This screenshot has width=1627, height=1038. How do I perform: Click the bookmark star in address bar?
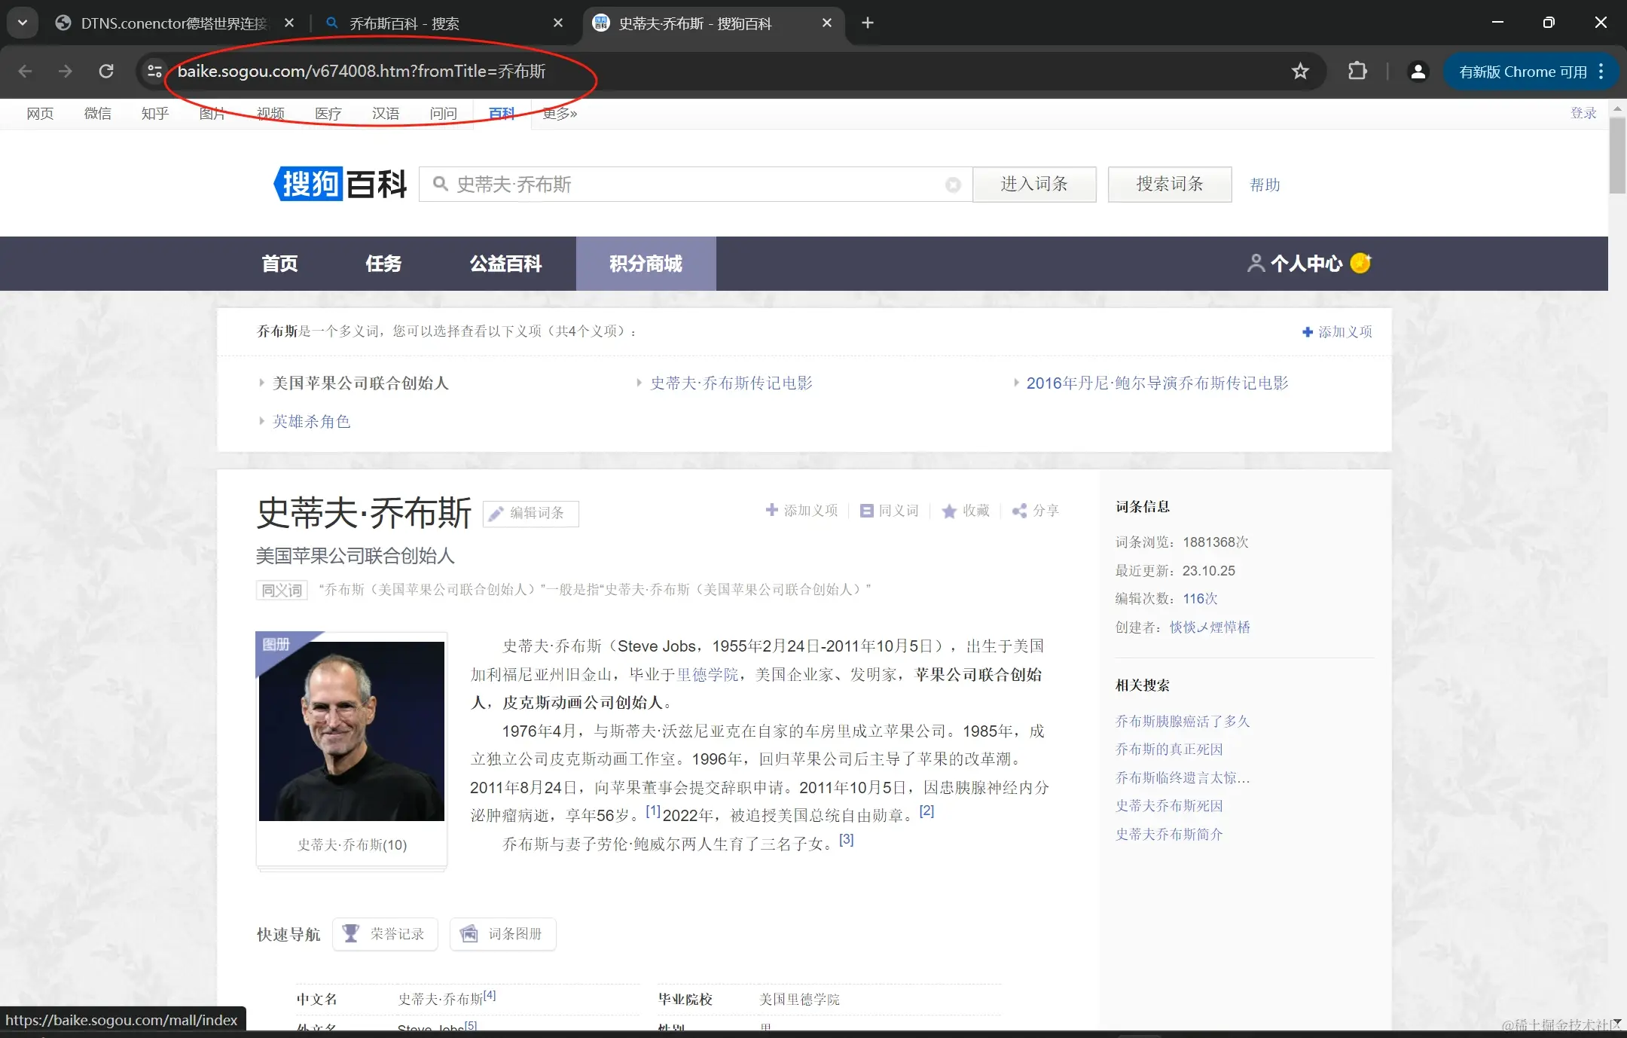1300,72
